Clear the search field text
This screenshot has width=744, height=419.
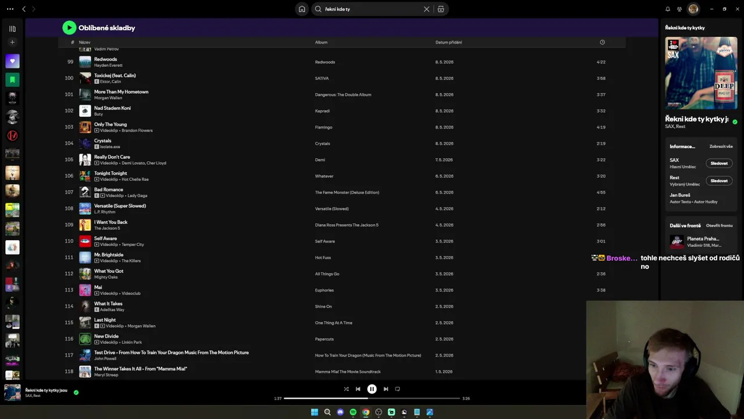427,9
